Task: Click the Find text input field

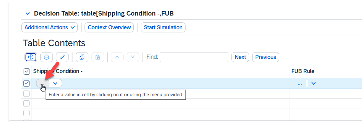Action: tap(194, 57)
